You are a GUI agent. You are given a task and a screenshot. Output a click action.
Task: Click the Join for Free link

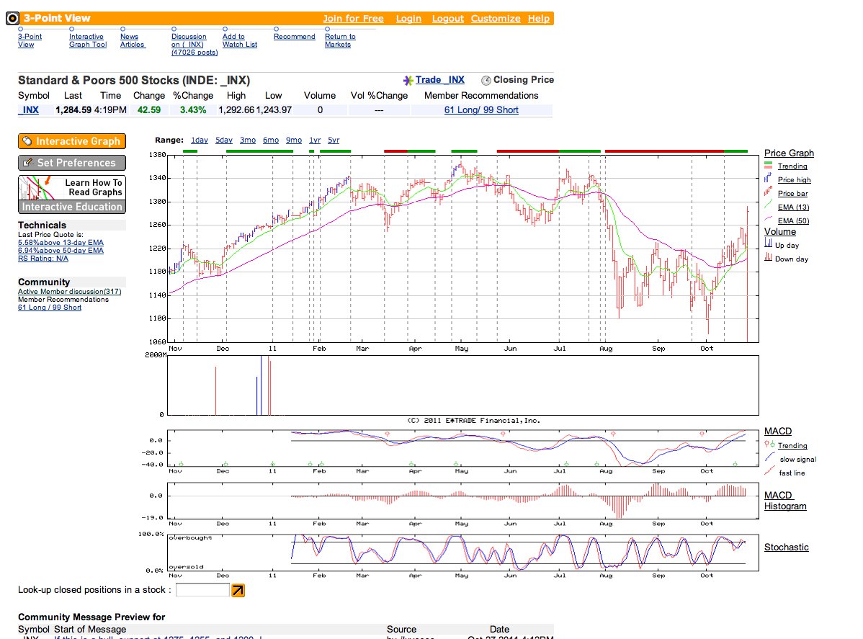(x=353, y=19)
